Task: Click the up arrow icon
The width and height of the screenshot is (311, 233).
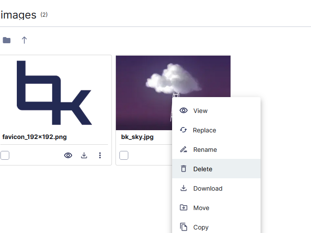Action: point(24,40)
